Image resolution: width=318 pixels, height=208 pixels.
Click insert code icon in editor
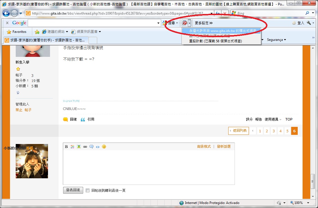coord(98,147)
